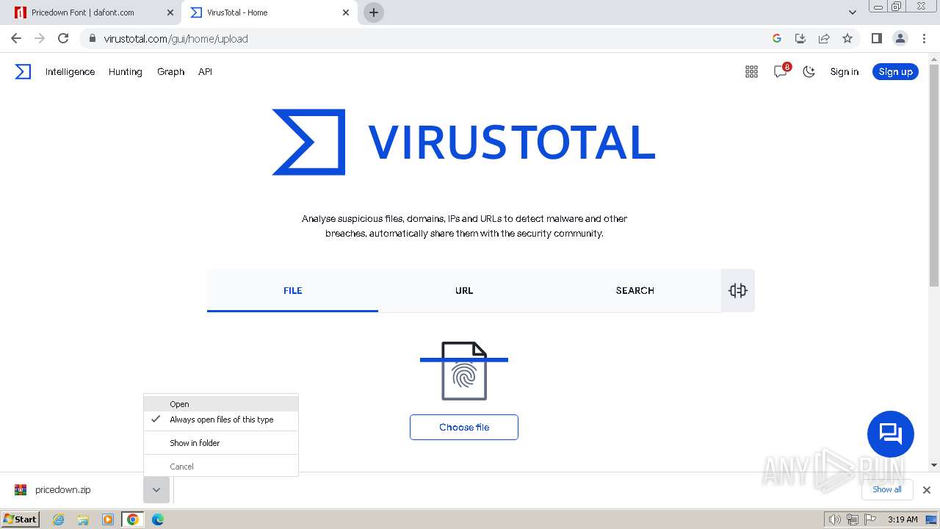This screenshot has width=940, height=529.
Task: Click Show all downloads button
Action: (x=887, y=489)
